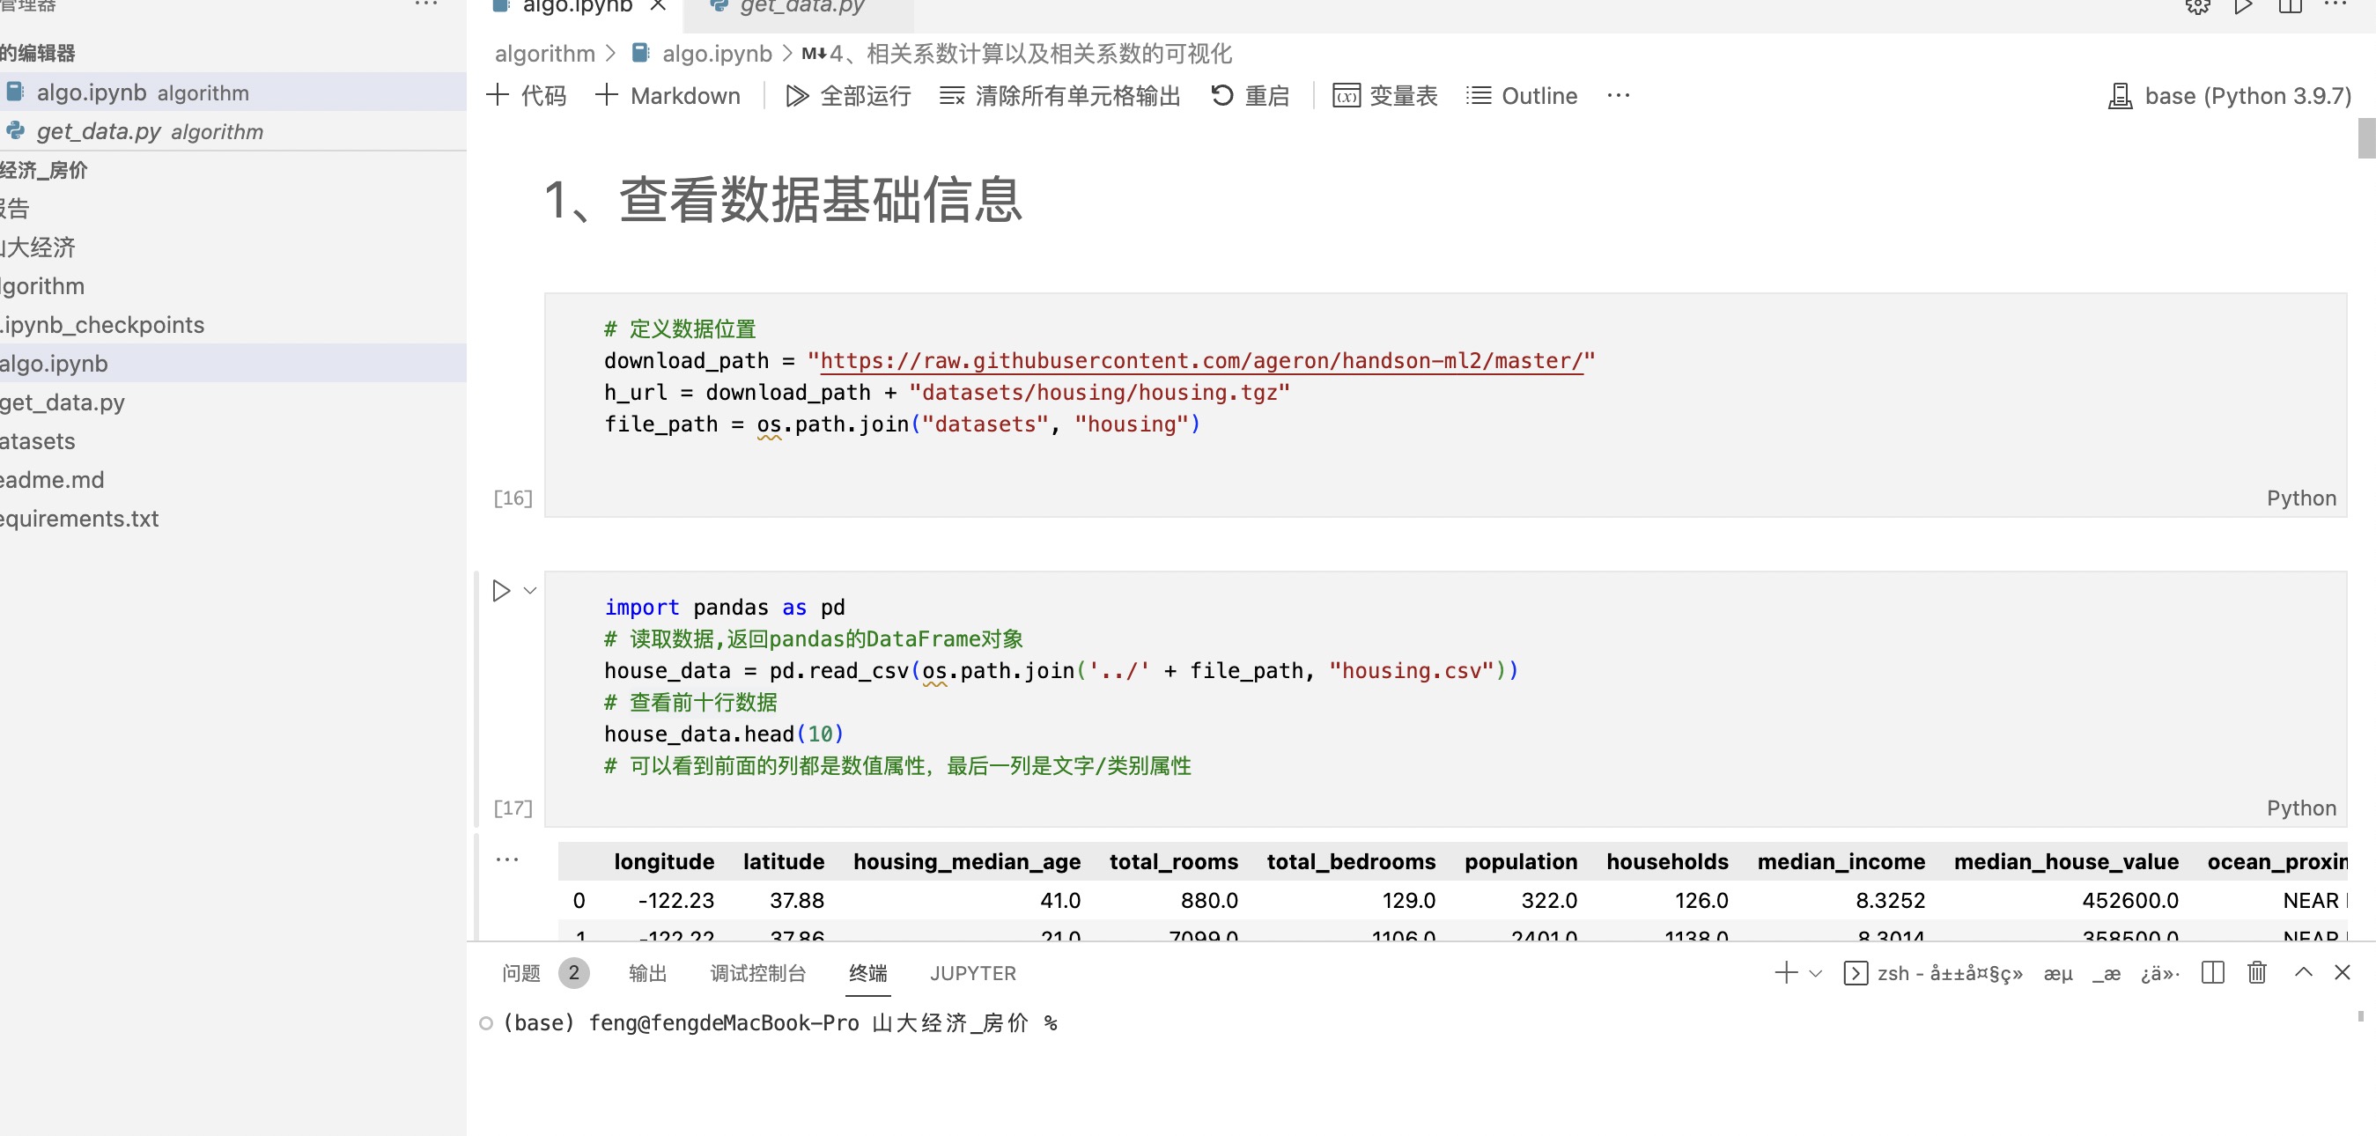This screenshot has height=1136, width=2376.
Task: Click the terminal prompt line
Action: (780, 1022)
